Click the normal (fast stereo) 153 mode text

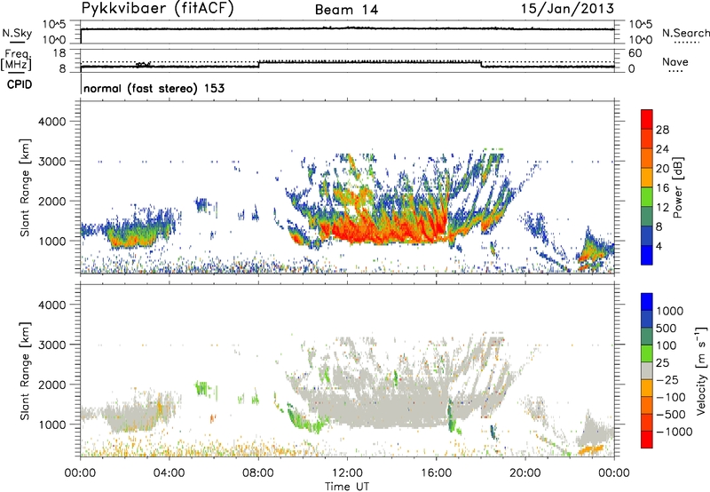click(154, 88)
